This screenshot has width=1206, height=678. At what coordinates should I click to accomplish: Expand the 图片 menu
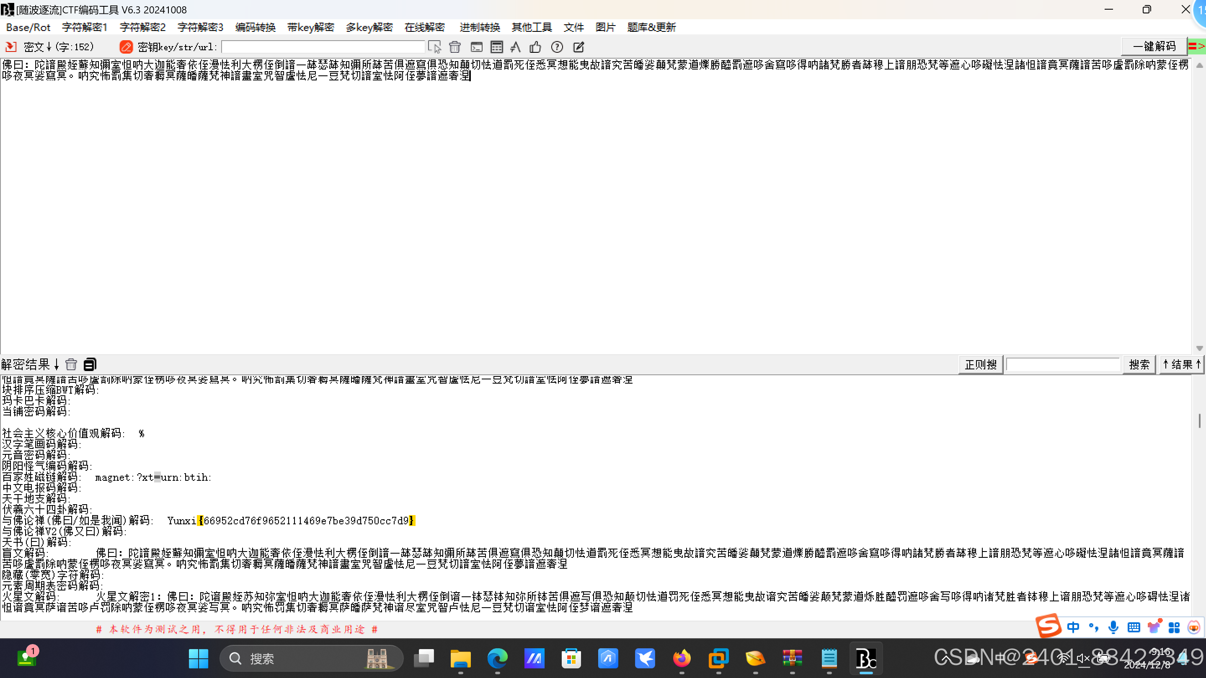[x=605, y=27]
